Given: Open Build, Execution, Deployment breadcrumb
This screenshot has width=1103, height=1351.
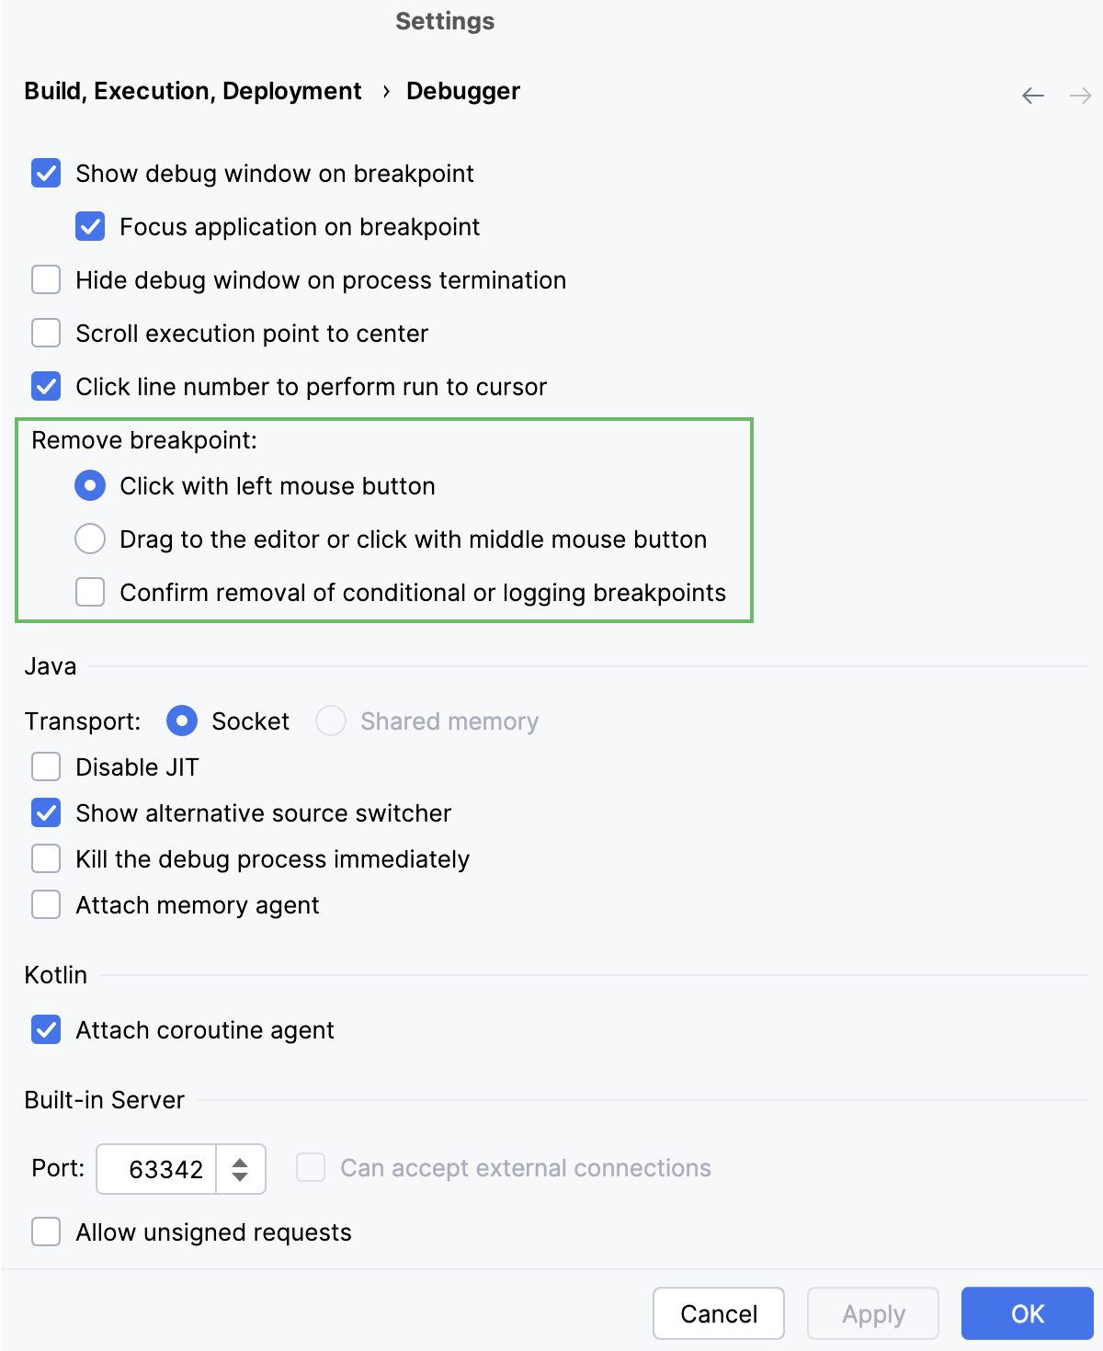Looking at the screenshot, I should (x=192, y=91).
